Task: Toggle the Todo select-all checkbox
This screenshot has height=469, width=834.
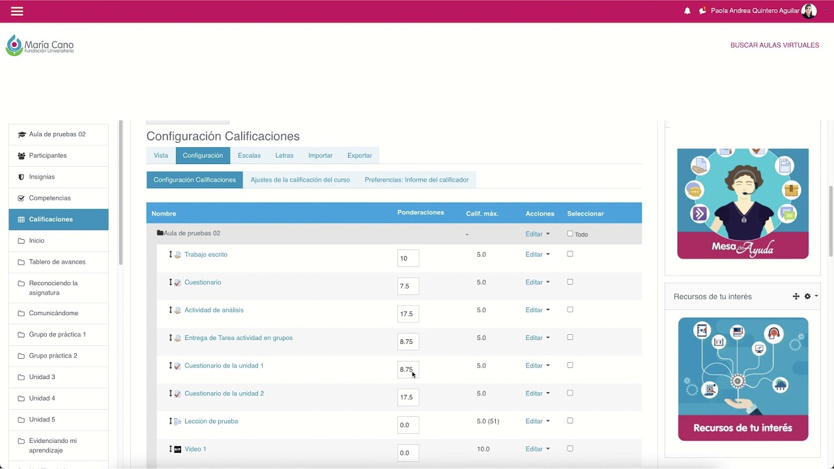Action: (570, 233)
